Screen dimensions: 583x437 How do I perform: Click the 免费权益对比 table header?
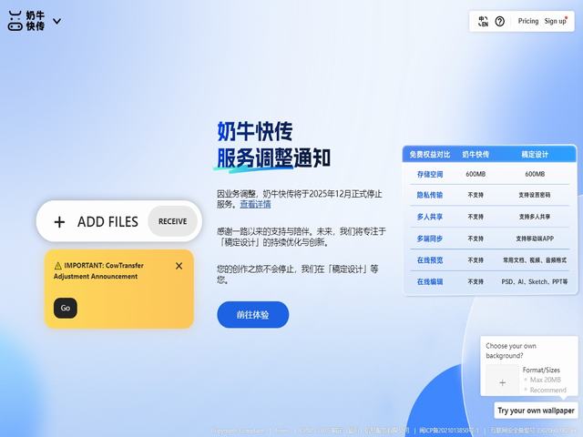pos(430,154)
